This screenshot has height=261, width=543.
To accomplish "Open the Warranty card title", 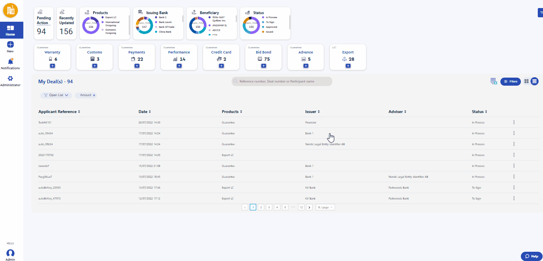I will click(52, 52).
